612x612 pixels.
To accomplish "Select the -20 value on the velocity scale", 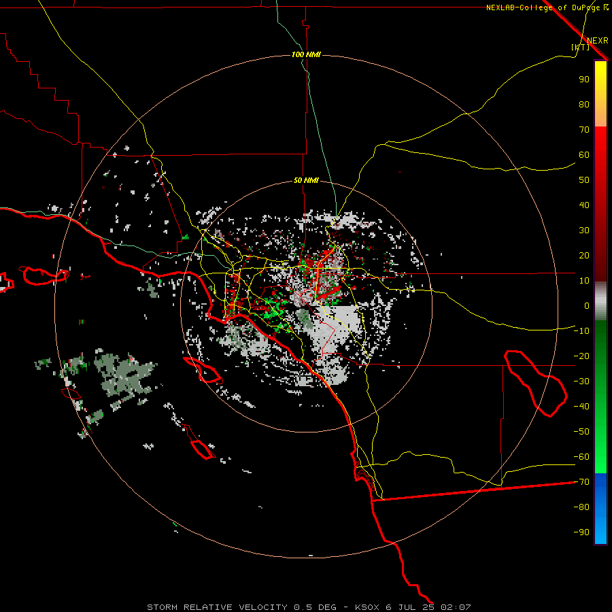I will pyautogui.click(x=581, y=356).
